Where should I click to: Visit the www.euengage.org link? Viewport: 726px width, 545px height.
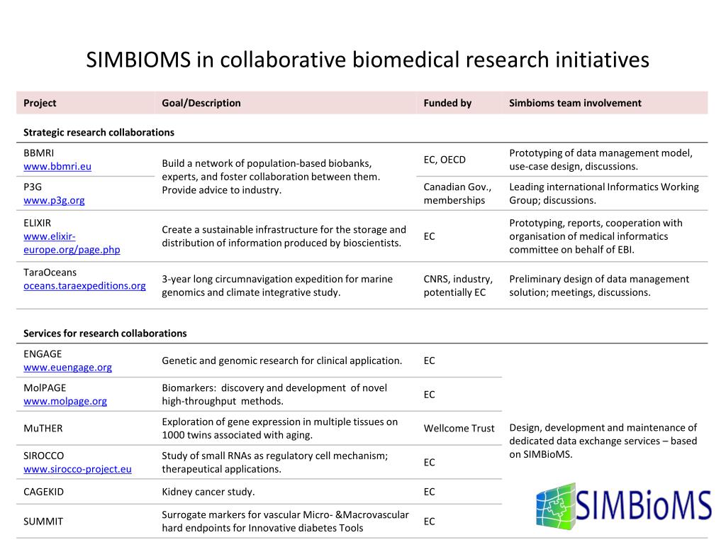[67, 367]
